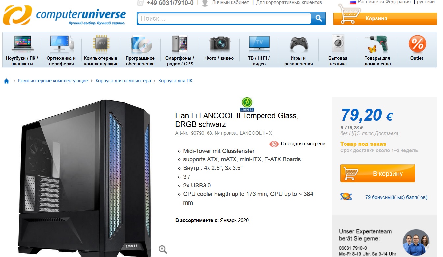Open the Lian Li brand logo
This screenshot has width=443, height=257.
(x=247, y=104)
